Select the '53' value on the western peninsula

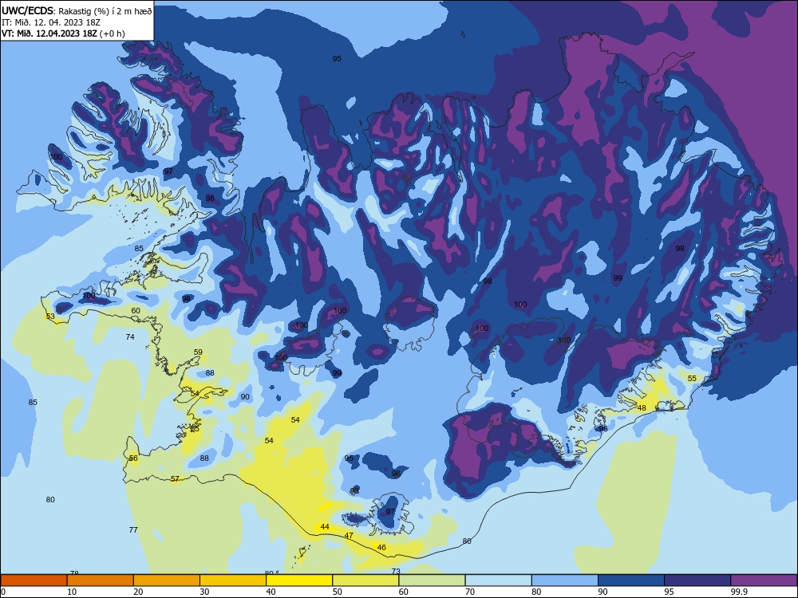(x=50, y=317)
